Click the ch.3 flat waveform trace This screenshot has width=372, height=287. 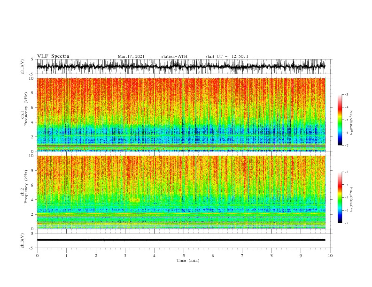coord(181,240)
